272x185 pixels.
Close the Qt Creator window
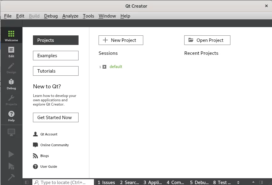point(266,6)
